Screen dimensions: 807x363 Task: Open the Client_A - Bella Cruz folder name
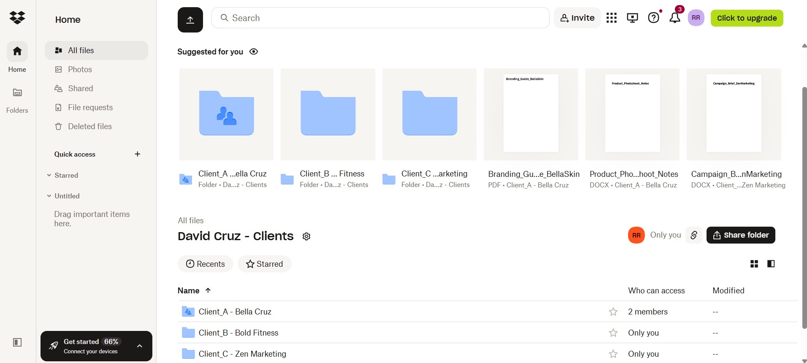click(x=235, y=312)
